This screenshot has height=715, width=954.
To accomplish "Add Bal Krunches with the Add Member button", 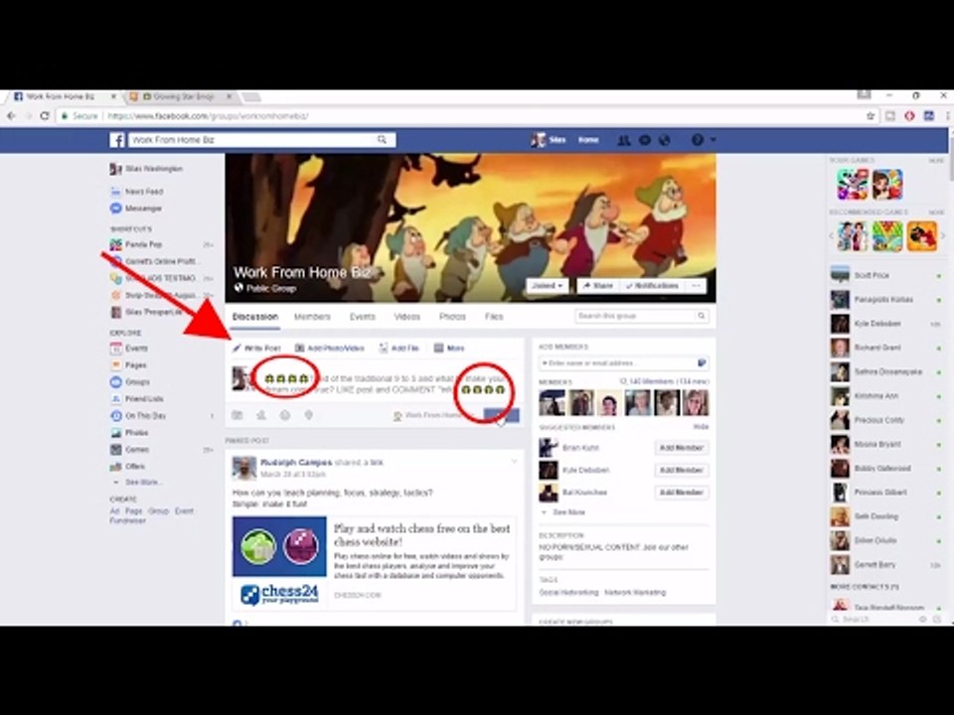I will point(682,493).
